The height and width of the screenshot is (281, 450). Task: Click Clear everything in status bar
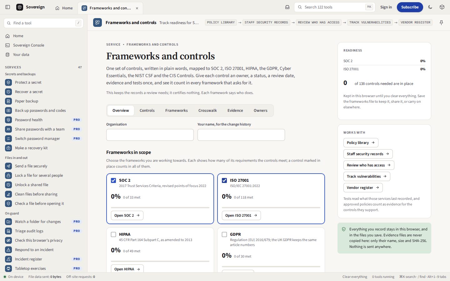pyautogui.click(x=355, y=277)
